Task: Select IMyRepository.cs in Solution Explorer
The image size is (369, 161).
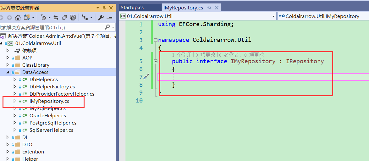Action: pos(49,101)
